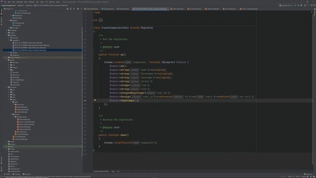Image resolution: width=316 pixels, height=178 pixels.
Task: Open the Project view dropdown in panel header
Action: point(8,9)
